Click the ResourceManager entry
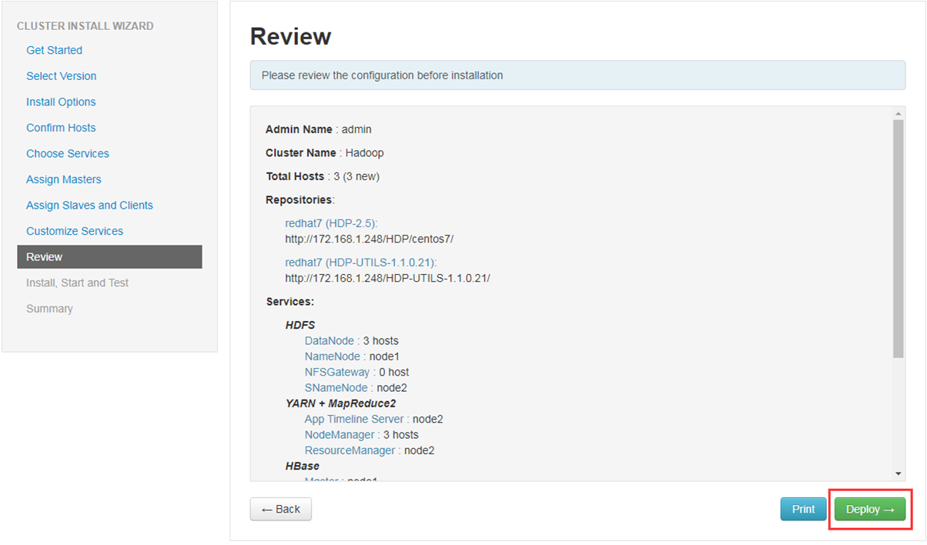The height and width of the screenshot is (545, 927). coord(370,450)
